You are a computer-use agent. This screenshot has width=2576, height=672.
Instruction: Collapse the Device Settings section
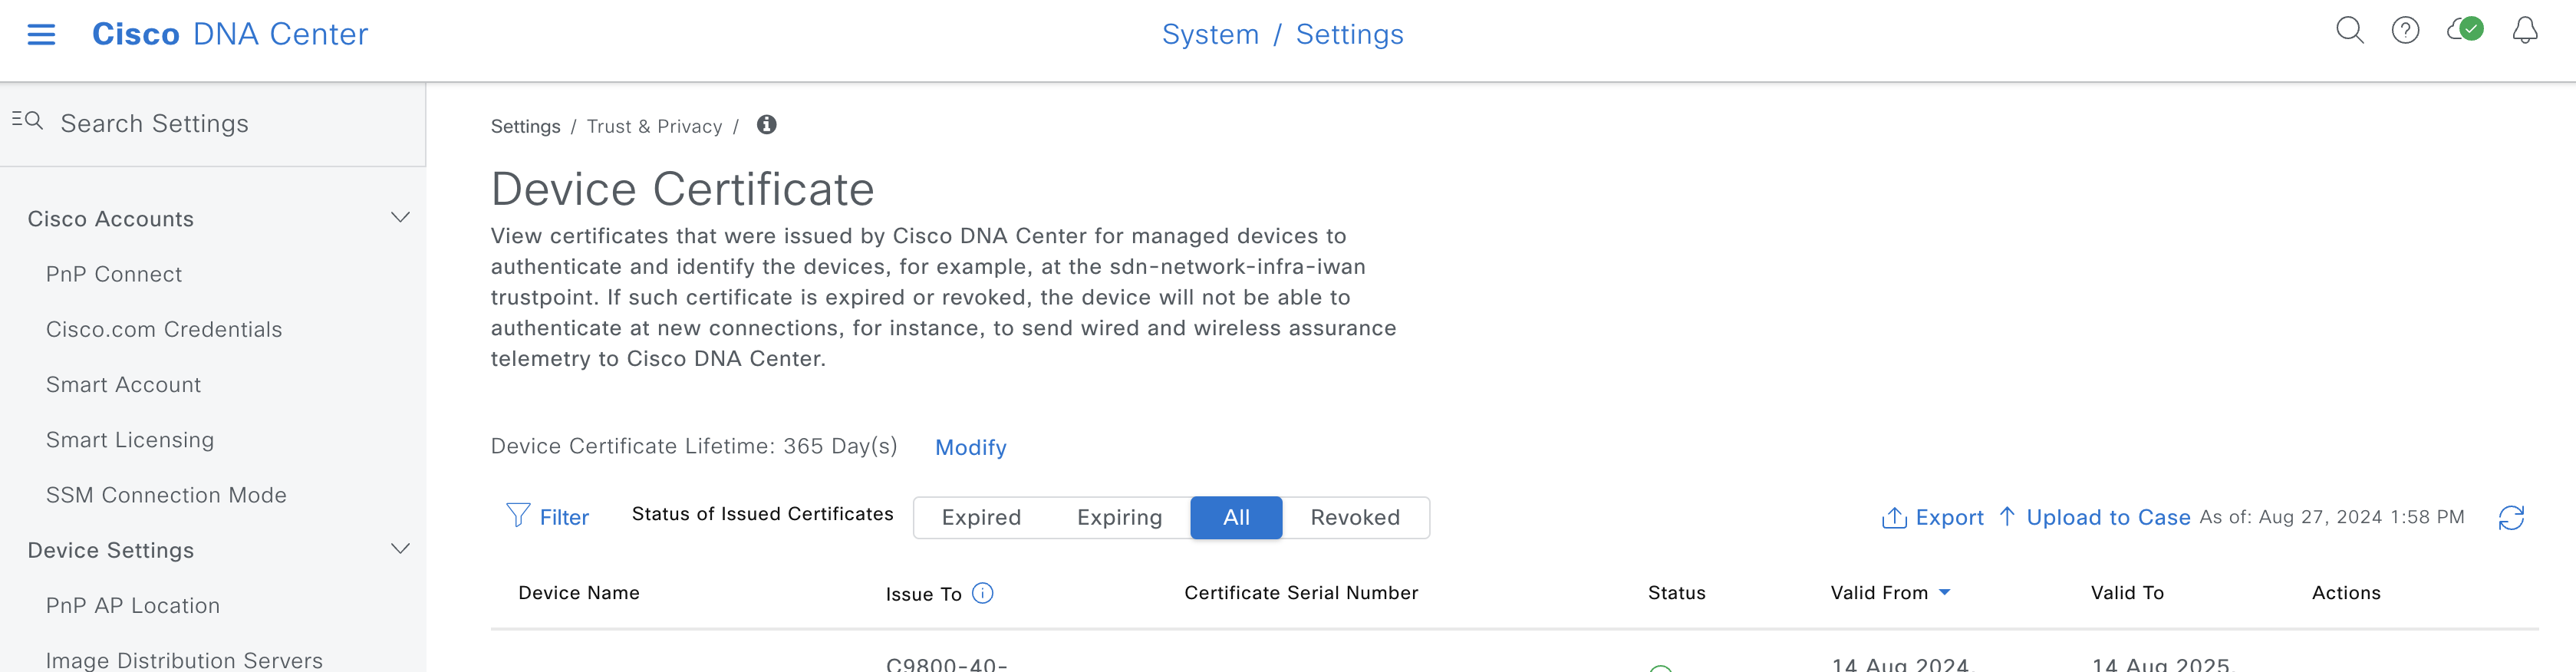[400, 549]
